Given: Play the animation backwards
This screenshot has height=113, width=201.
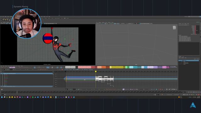Looking at the screenshot, I should point(193,92).
